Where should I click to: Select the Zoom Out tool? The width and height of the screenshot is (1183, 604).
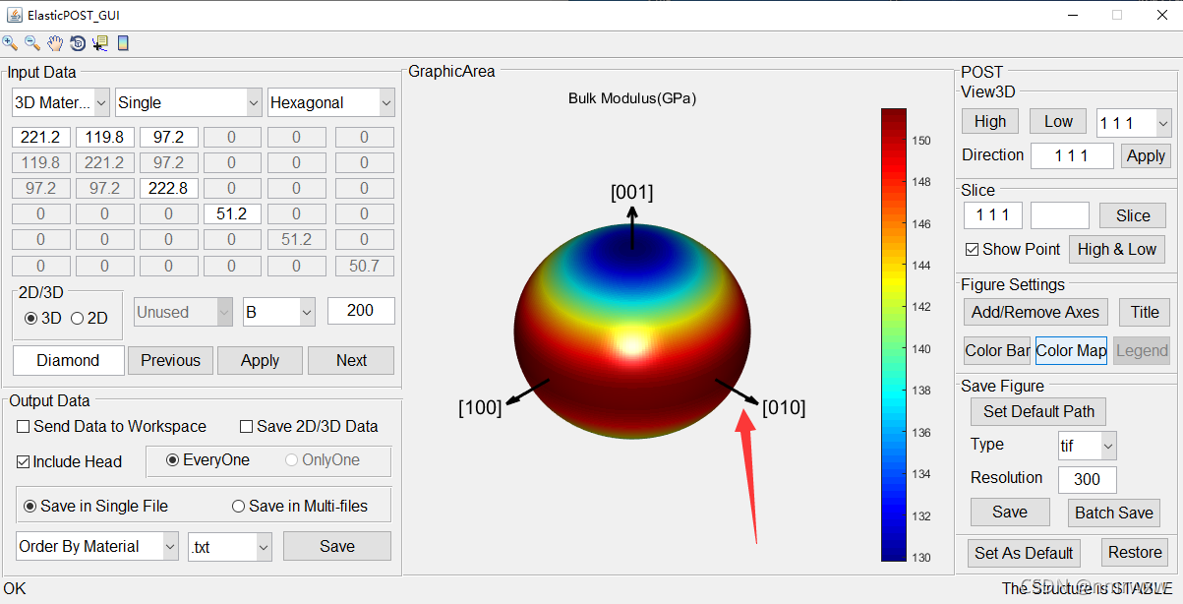click(x=32, y=43)
